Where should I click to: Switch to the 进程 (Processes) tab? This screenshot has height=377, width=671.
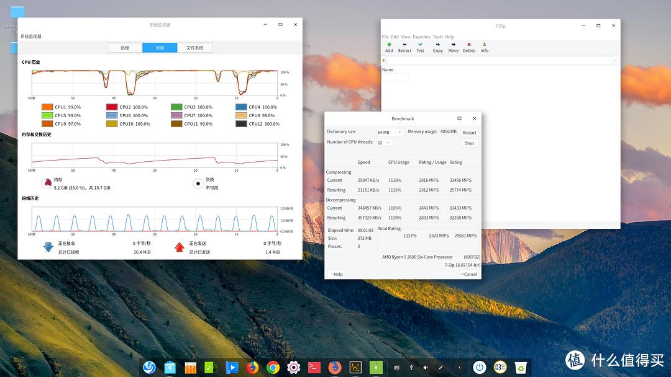click(124, 47)
